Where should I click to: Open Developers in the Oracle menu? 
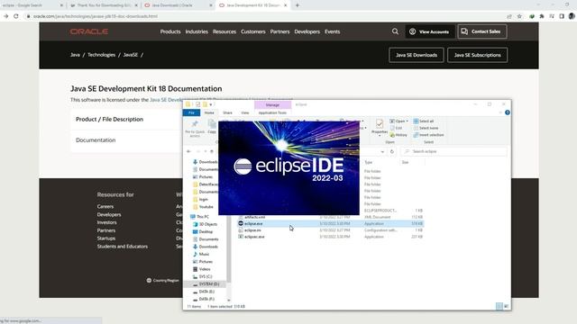pos(307,31)
